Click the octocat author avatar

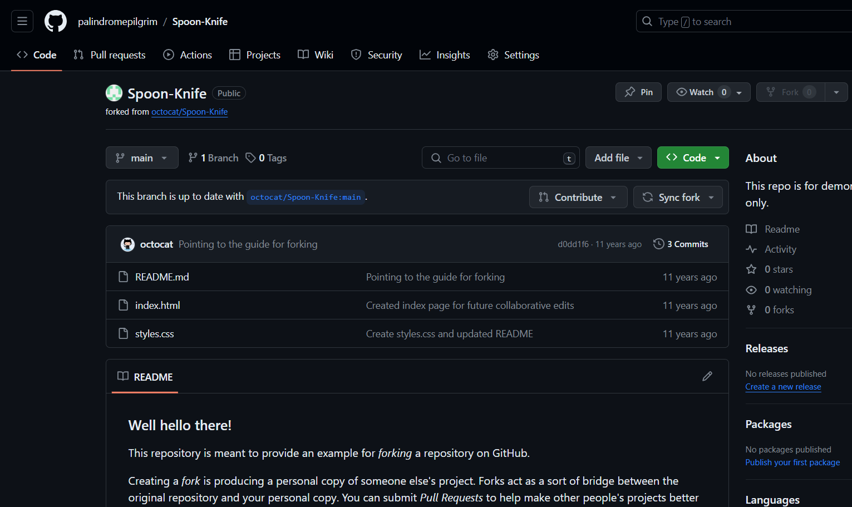pos(127,244)
